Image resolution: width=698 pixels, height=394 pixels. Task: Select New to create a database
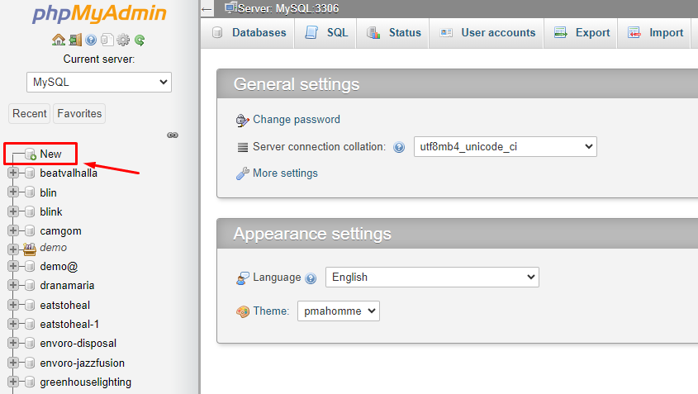coord(50,154)
